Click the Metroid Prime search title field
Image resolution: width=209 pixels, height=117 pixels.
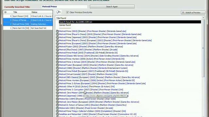pyautogui.click(x=65, y=6)
